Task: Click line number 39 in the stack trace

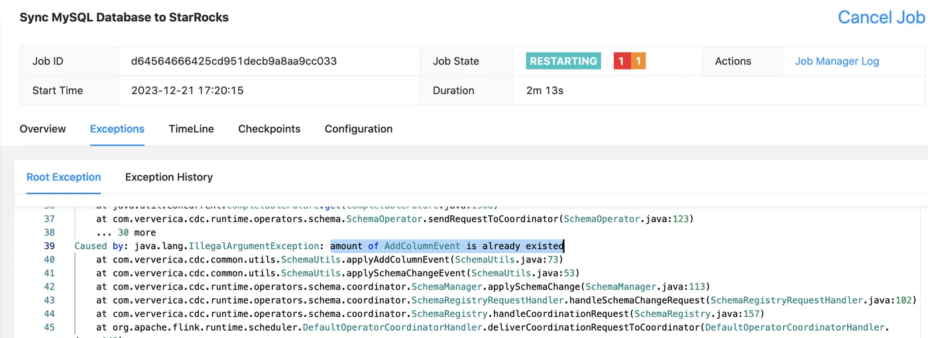Action: [49, 246]
